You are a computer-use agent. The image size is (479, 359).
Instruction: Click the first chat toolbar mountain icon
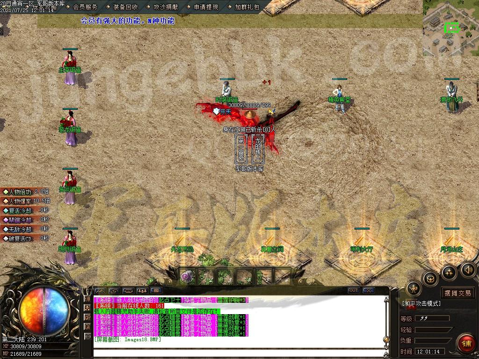click(100, 291)
